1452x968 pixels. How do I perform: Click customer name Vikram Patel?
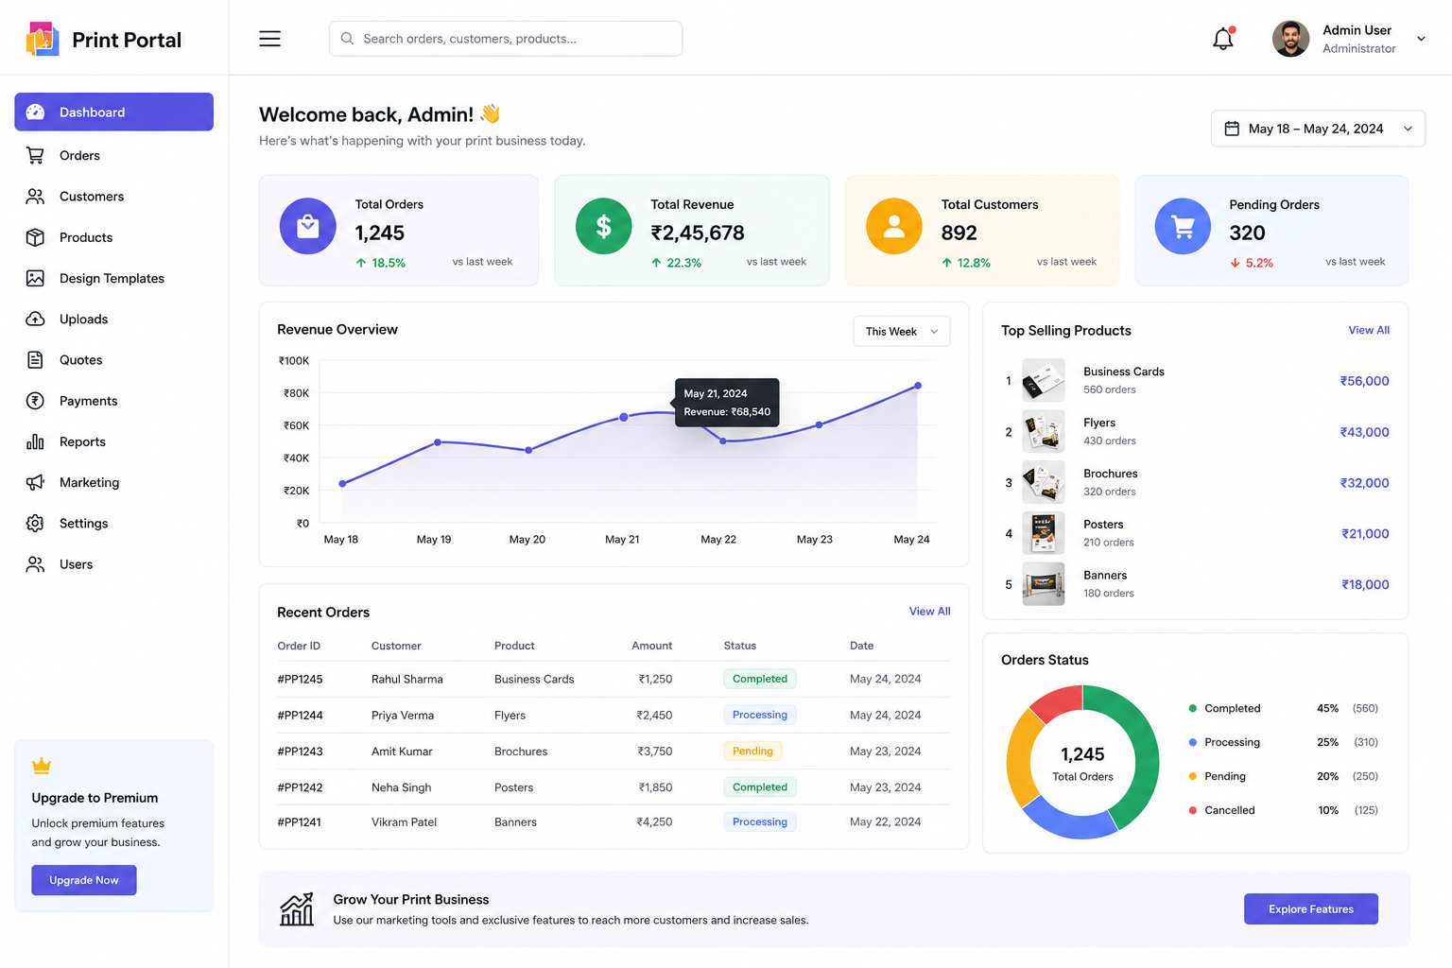click(404, 822)
